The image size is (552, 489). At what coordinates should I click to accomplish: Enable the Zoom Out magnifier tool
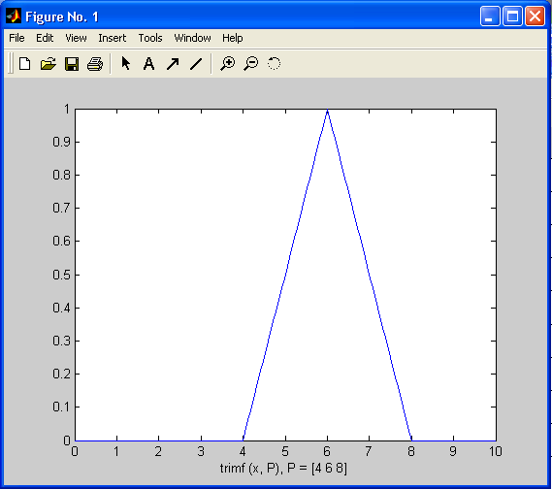click(x=250, y=64)
